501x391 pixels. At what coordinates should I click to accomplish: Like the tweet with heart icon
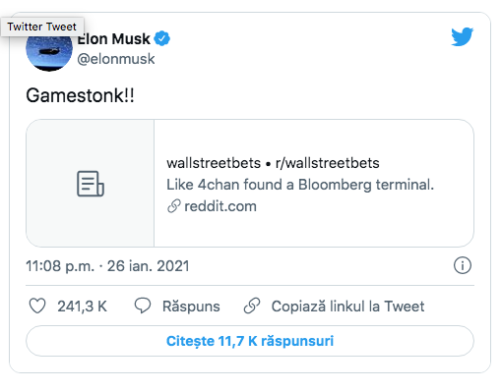[37, 306]
